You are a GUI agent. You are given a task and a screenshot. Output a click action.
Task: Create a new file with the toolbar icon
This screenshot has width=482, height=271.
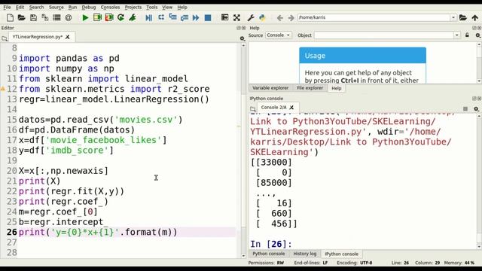coord(10,18)
